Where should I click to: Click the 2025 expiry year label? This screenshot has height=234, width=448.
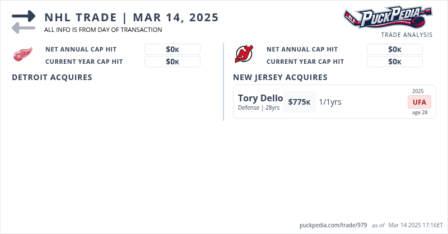[418, 91]
